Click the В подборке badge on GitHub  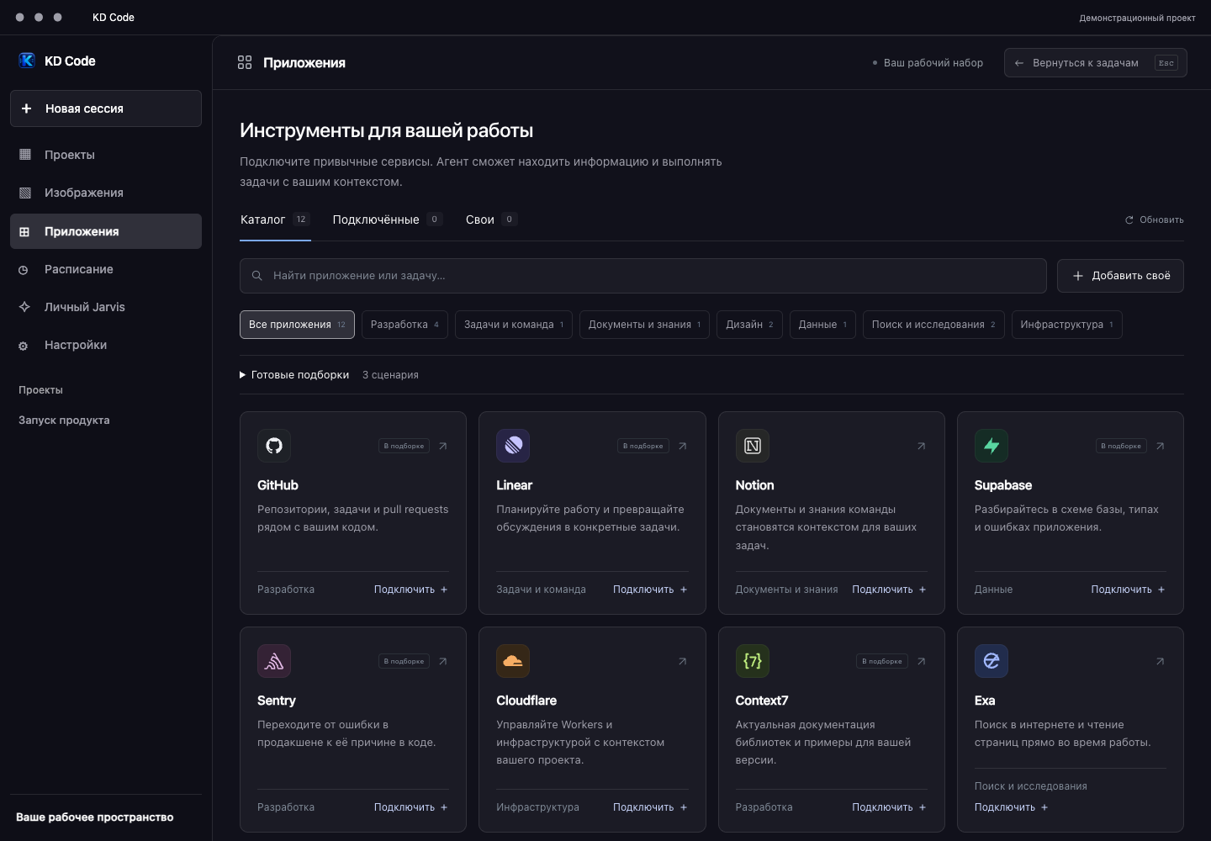pos(404,446)
